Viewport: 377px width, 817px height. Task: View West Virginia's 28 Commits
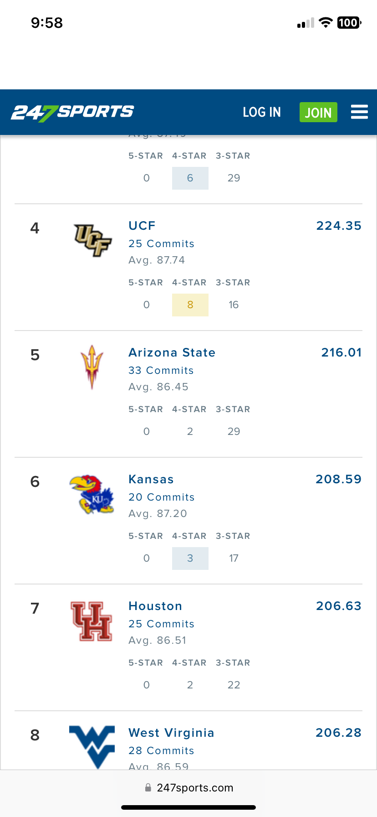pyautogui.click(x=162, y=750)
